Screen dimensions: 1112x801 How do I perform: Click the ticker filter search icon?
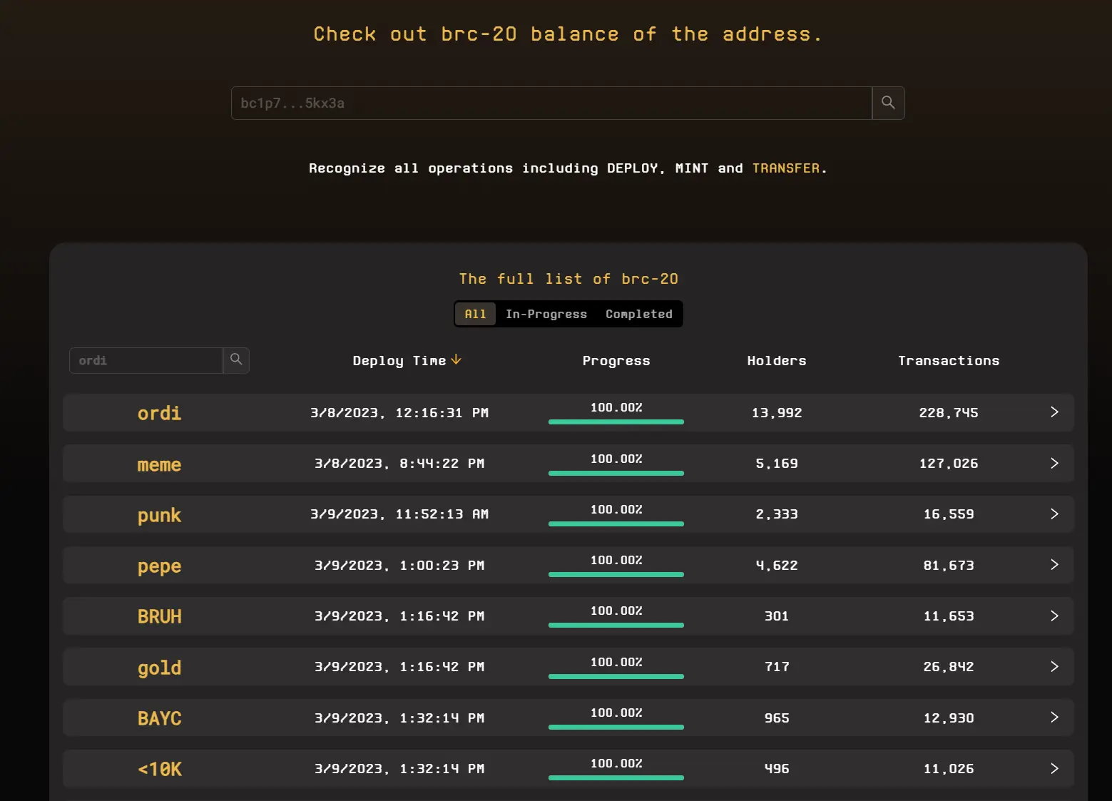point(236,360)
